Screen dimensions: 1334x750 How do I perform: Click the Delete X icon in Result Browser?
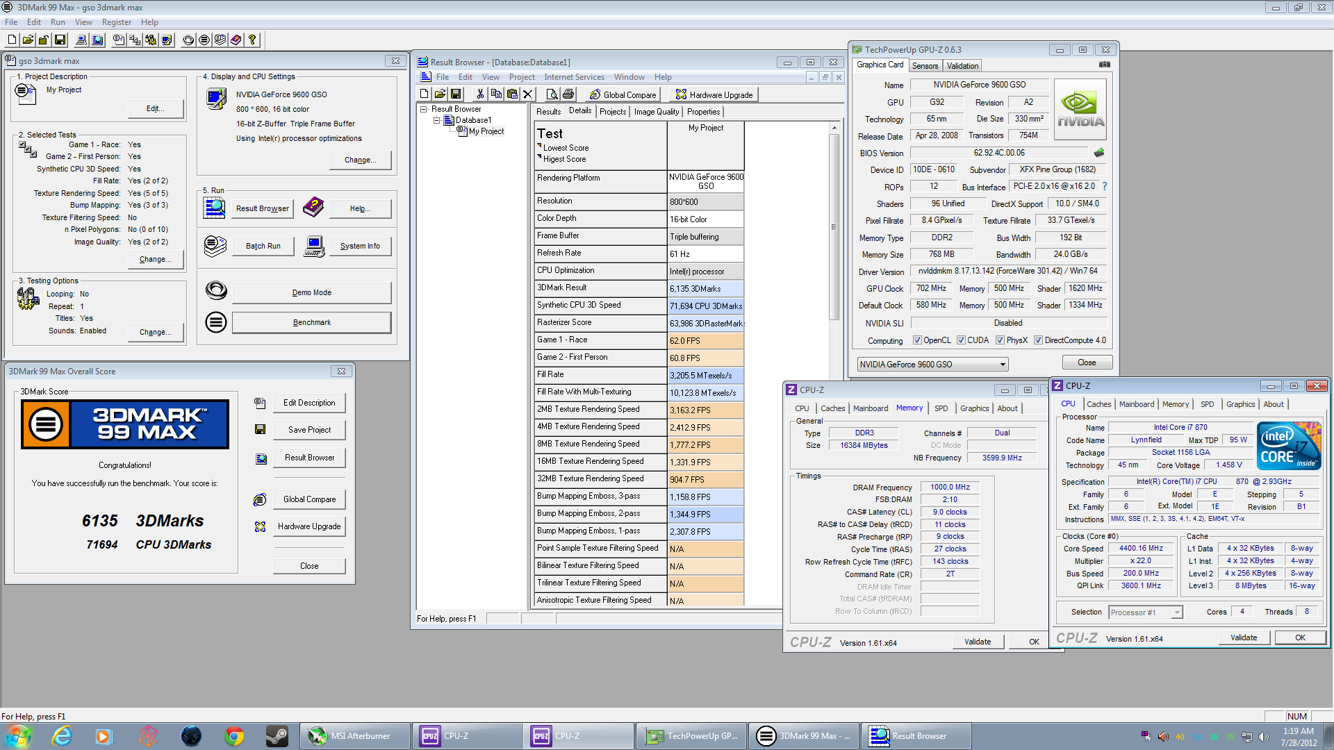(x=527, y=94)
